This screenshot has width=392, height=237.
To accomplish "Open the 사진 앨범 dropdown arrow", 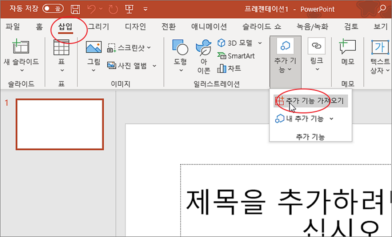I will [x=154, y=66].
